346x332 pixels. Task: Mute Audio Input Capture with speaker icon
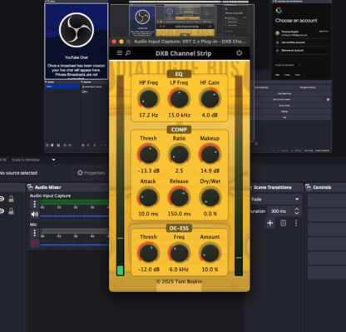coord(34,214)
